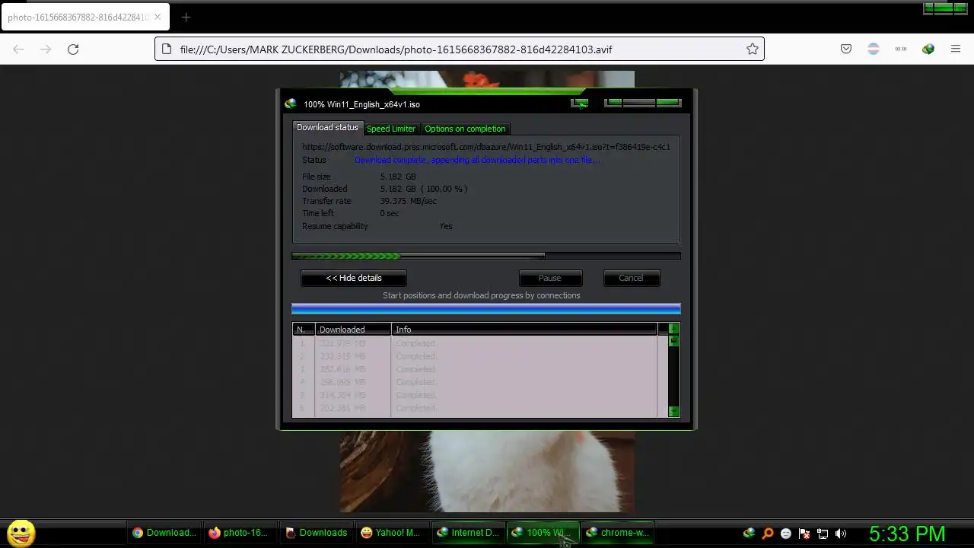Click the blue Download complete status message

pyautogui.click(x=477, y=160)
